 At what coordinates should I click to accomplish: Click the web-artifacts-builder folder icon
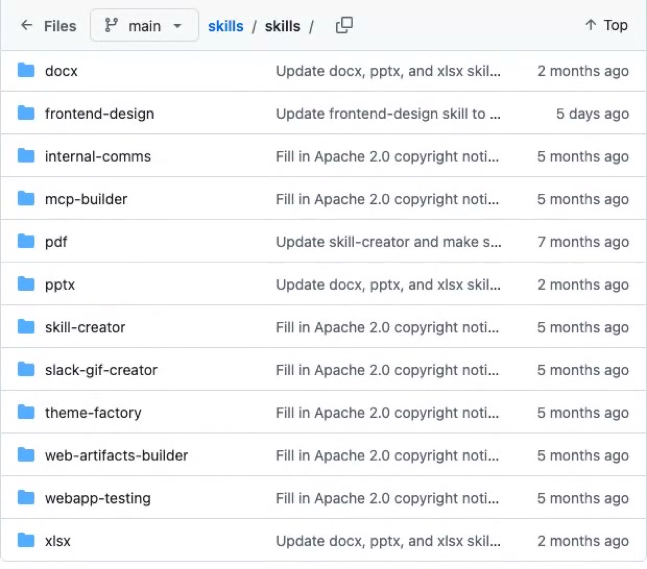26,456
